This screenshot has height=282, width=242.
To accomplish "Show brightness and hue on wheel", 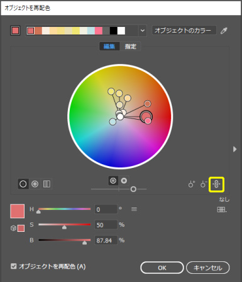I will 124,180.
